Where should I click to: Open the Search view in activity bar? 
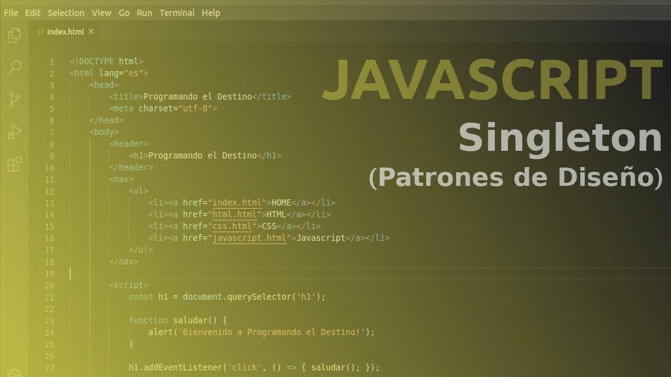tap(15, 66)
